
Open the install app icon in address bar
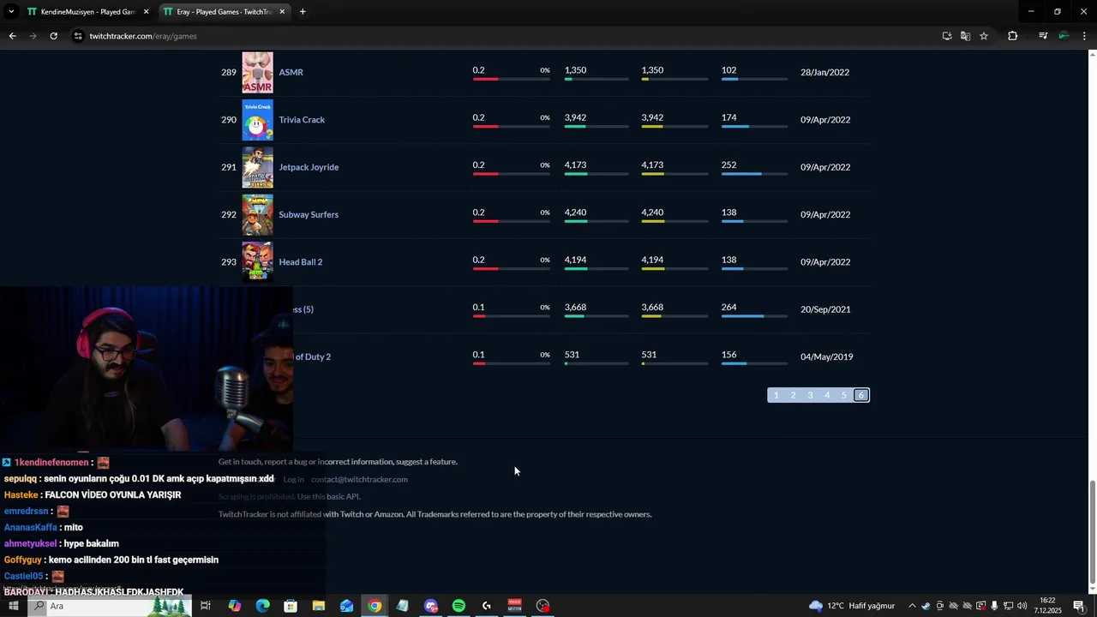click(x=947, y=36)
